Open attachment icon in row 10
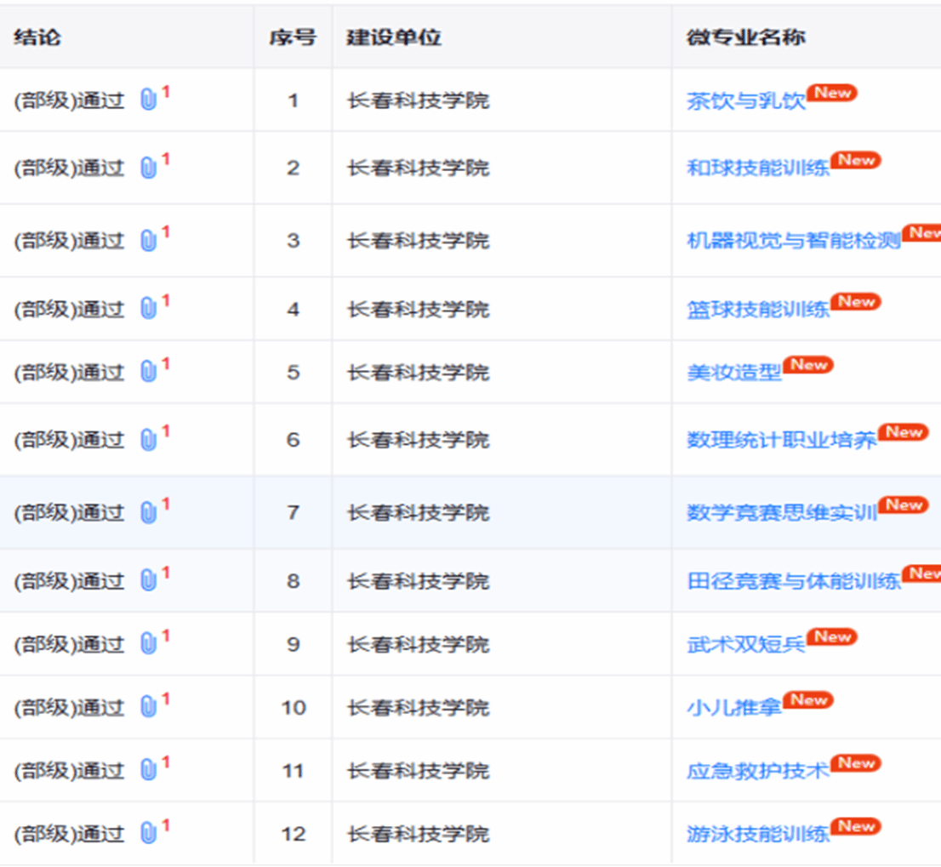Image resolution: width=941 pixels, height=867 pixels. [148, 707]
